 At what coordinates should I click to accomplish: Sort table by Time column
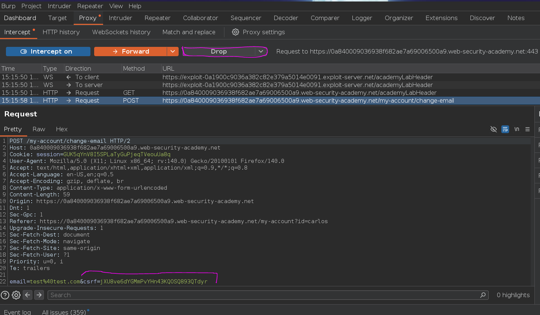point(21,68)
